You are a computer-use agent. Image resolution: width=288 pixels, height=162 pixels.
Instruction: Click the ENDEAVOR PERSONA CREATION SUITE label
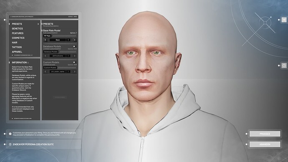coord(33,144)
